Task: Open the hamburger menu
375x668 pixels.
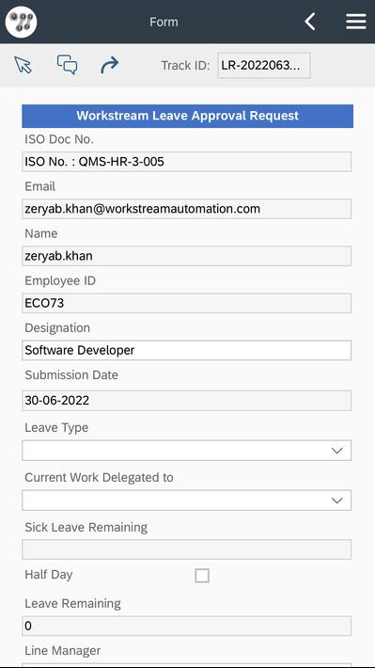Action: (356, 22)
